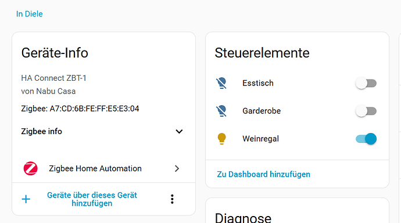This screenshot has height=223, width=401.
Task: Open the 'In Diele' area link
Action: 30,14
